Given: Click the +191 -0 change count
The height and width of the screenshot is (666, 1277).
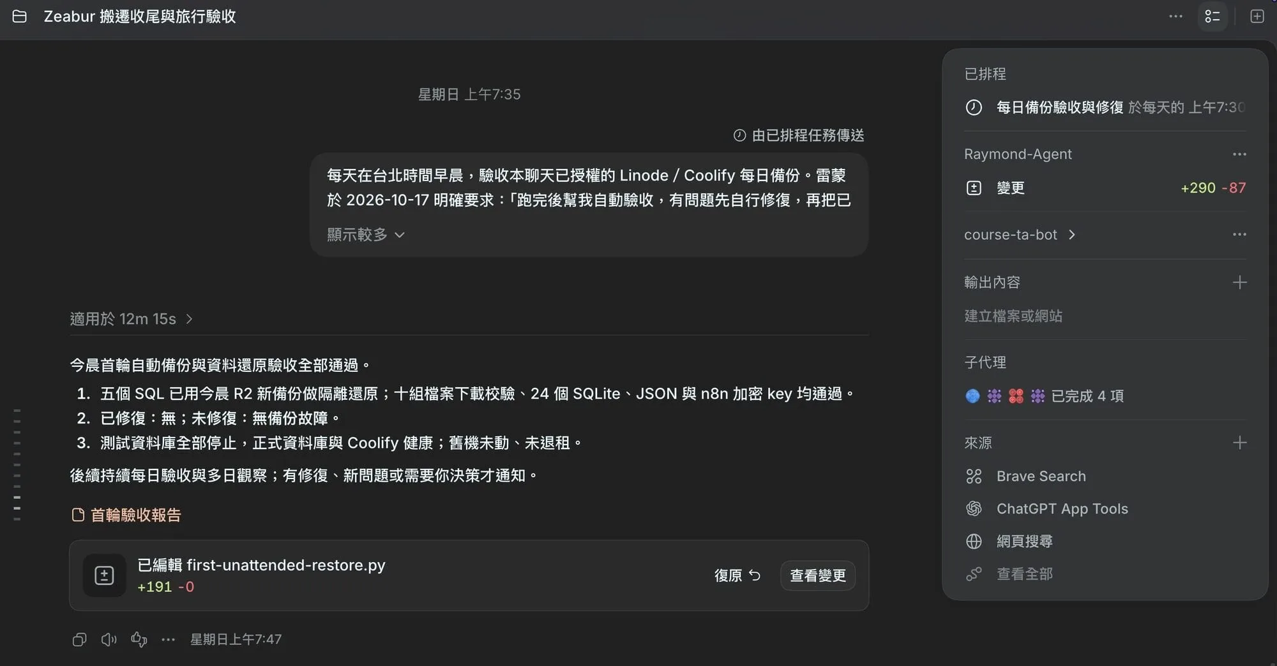Looking at the screenshot, I should coord(165,587).
